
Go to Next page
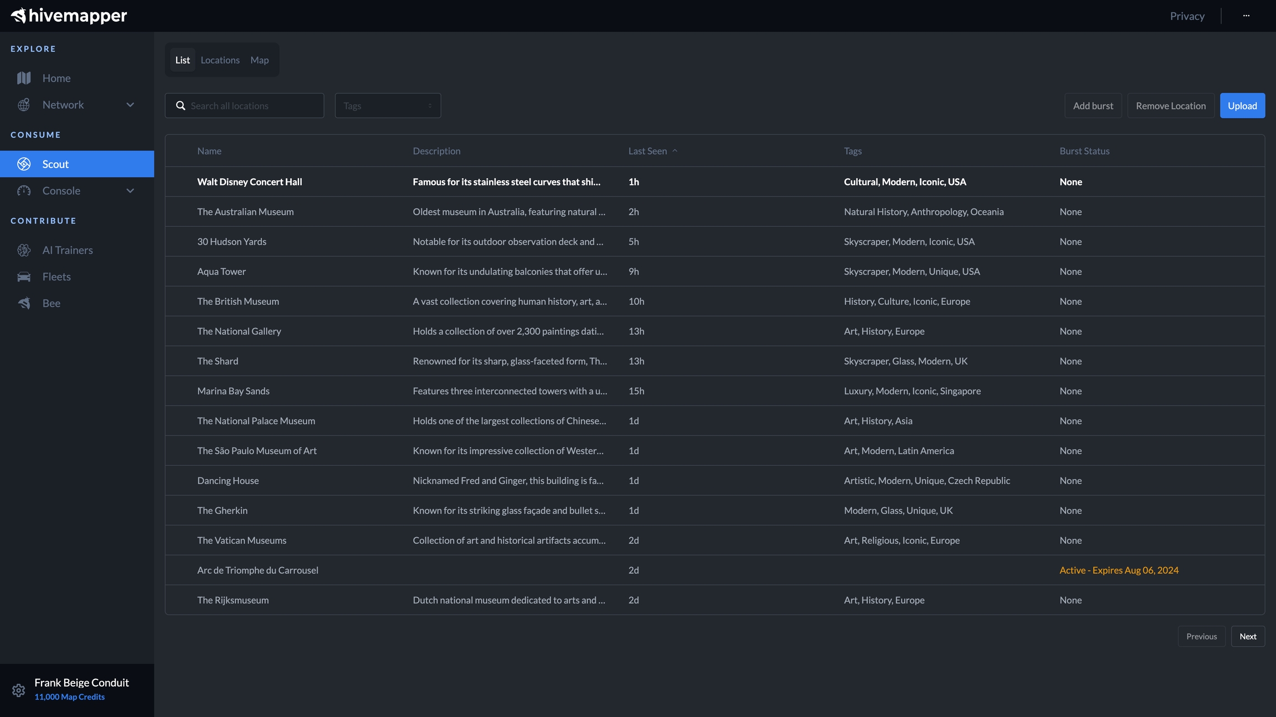tap(1248, 636)
